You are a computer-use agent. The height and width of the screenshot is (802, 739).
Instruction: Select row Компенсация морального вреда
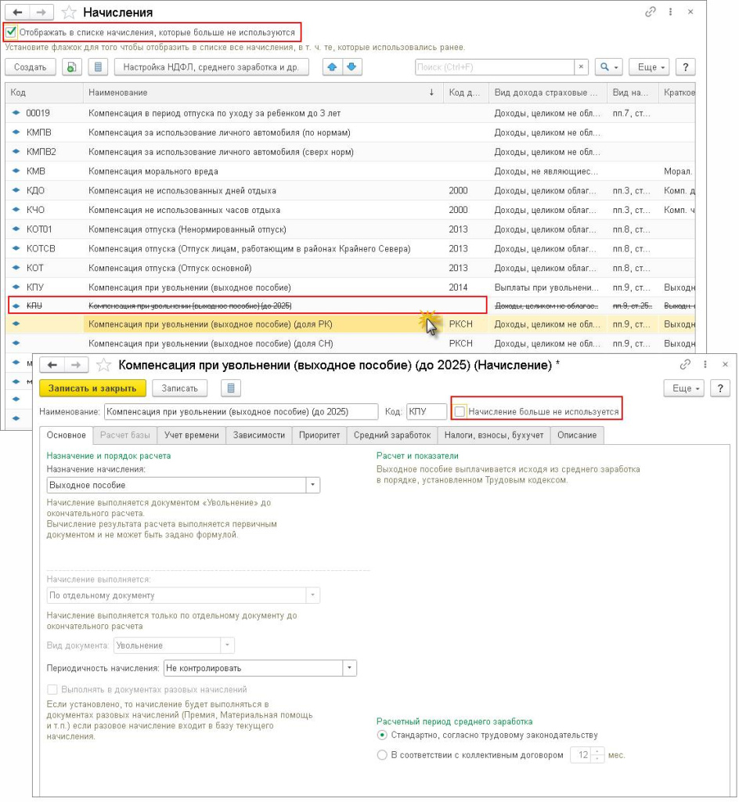click(351, 172)
